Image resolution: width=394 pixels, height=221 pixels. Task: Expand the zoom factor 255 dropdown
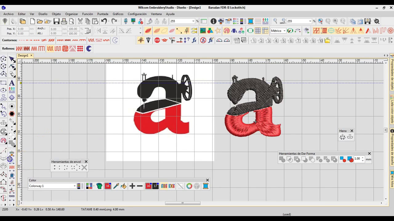[x=310, y=21]
